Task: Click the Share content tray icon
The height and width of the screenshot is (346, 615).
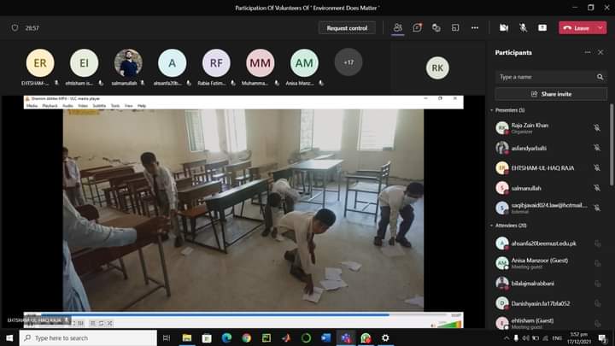Action: click(x=542, y=27)
